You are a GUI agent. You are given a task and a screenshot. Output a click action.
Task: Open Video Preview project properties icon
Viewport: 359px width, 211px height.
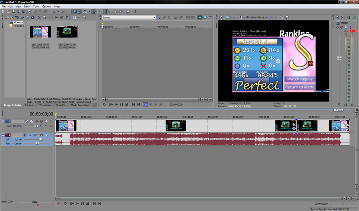pos(221,18)
